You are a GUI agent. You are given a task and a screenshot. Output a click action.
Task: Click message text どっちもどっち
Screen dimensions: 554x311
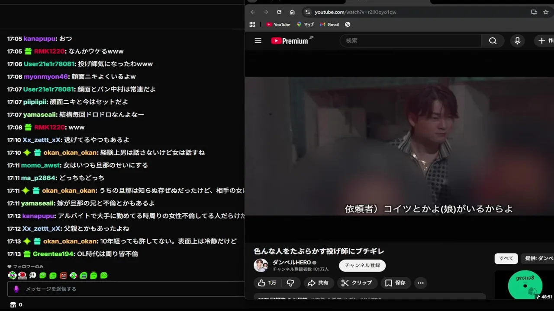81,178
